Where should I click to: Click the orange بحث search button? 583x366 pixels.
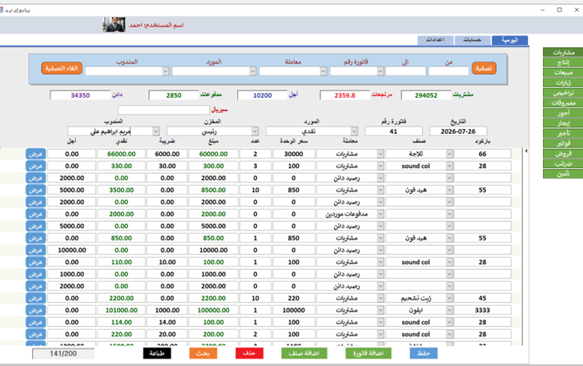[x=203, y=353]
